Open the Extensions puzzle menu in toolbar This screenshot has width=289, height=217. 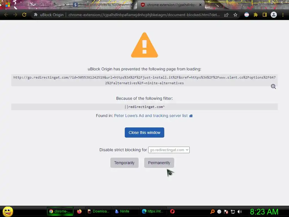(x=256, y=15)
